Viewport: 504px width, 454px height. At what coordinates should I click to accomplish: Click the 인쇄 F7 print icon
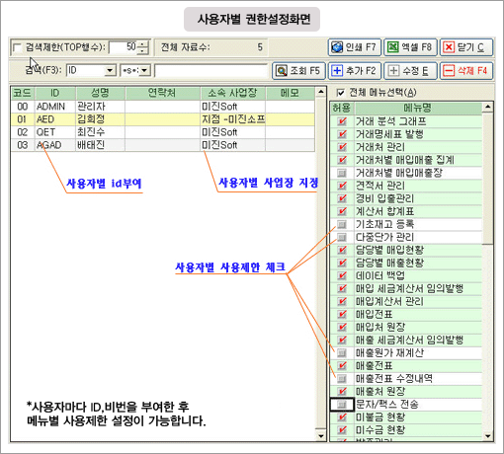[337, 47]
